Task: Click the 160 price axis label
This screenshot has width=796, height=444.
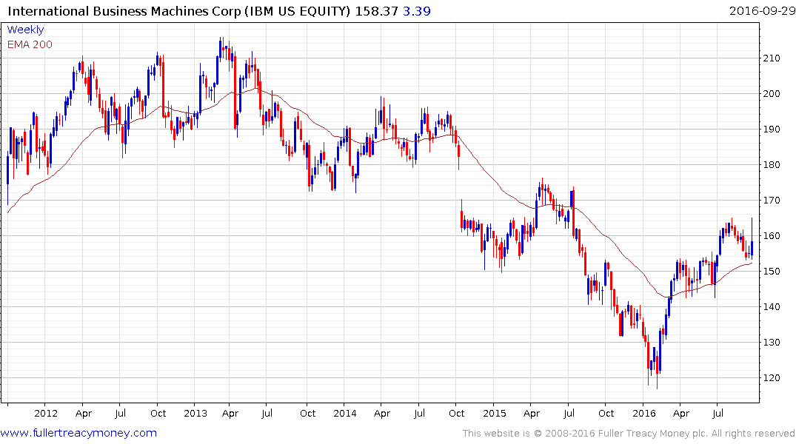Action: (772, 236)
